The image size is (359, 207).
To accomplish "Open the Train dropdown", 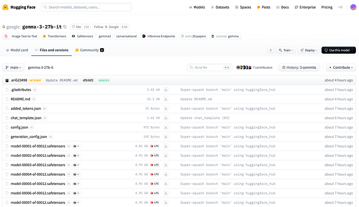I will [286, 50].
